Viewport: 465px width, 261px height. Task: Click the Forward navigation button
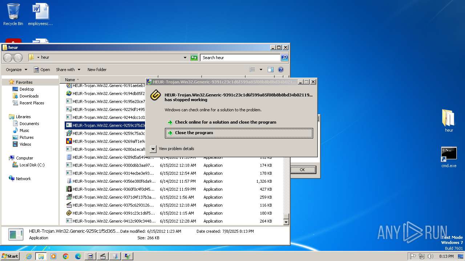tap(18, 58)
